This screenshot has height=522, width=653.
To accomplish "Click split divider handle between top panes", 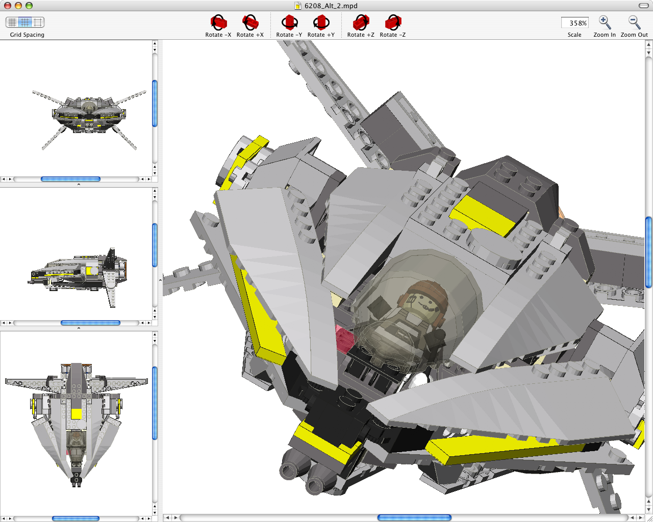I will tap(79, 185).
